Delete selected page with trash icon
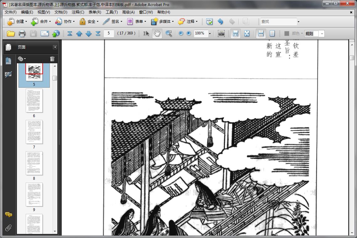This screenshot has height=238, width=357. point(52,59)
